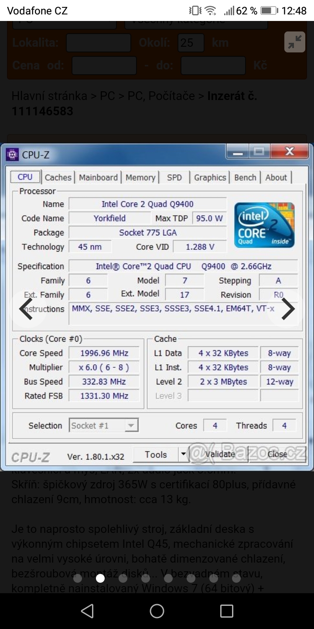Viewport: 314px width, 629px height.
Task: Click the Validate button
Action: point(219,454)
